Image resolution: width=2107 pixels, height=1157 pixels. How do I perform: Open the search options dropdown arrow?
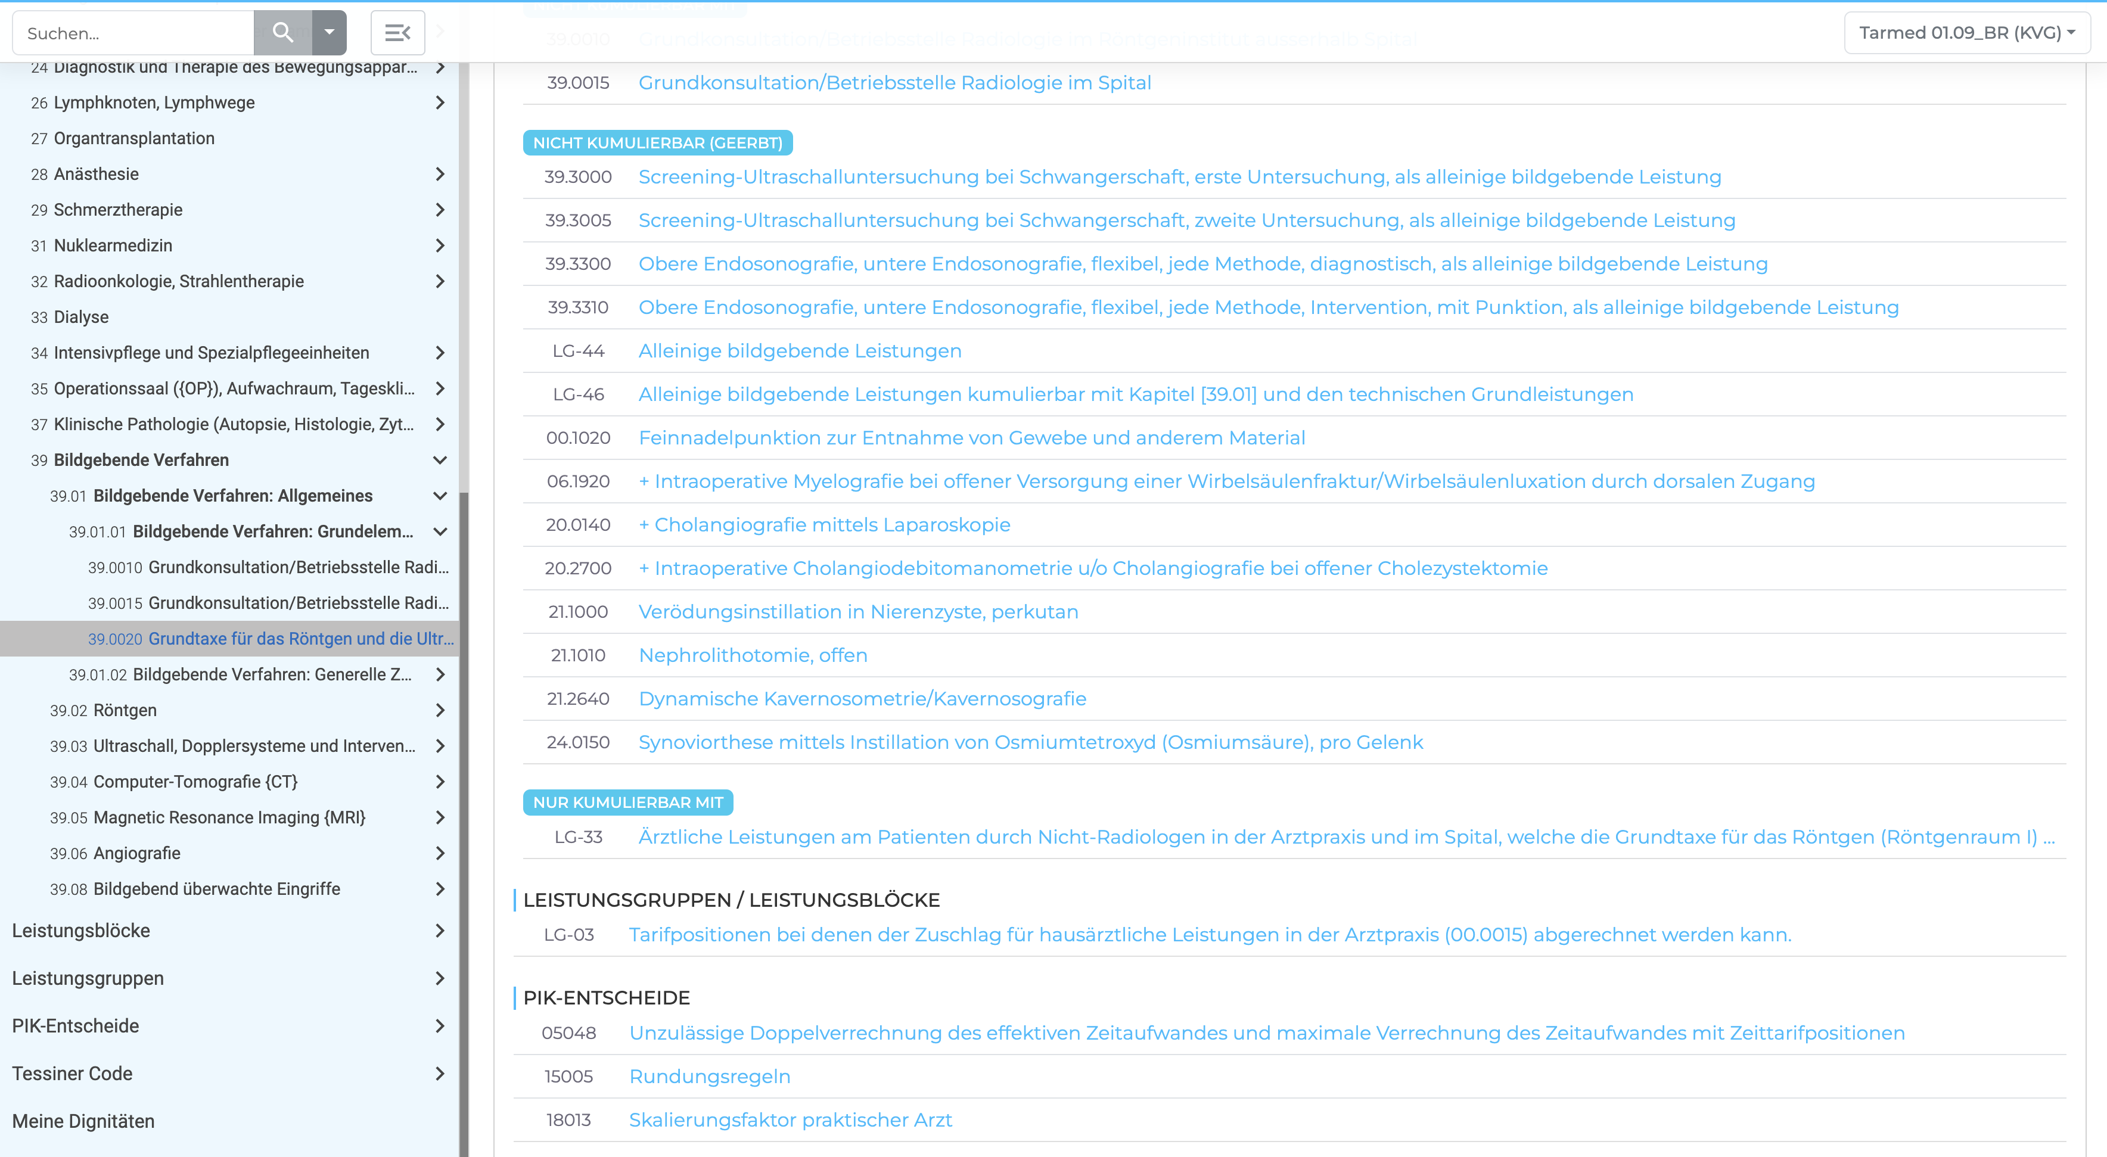pos(330,33)
